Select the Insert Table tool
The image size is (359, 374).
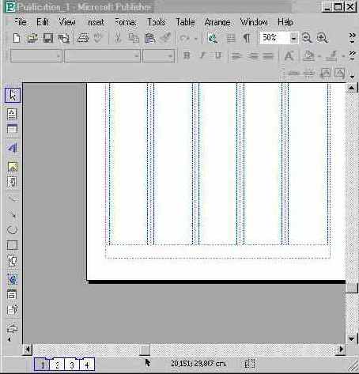click(x=12, y=130)
